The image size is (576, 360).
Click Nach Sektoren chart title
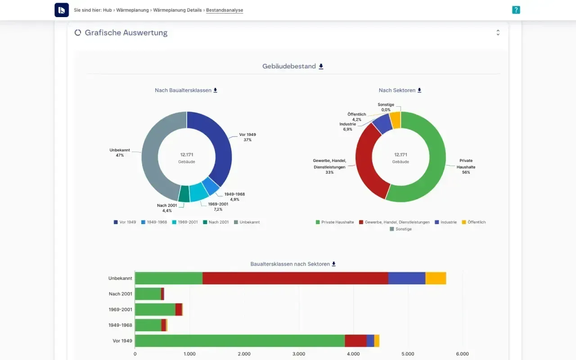(397, 90)
